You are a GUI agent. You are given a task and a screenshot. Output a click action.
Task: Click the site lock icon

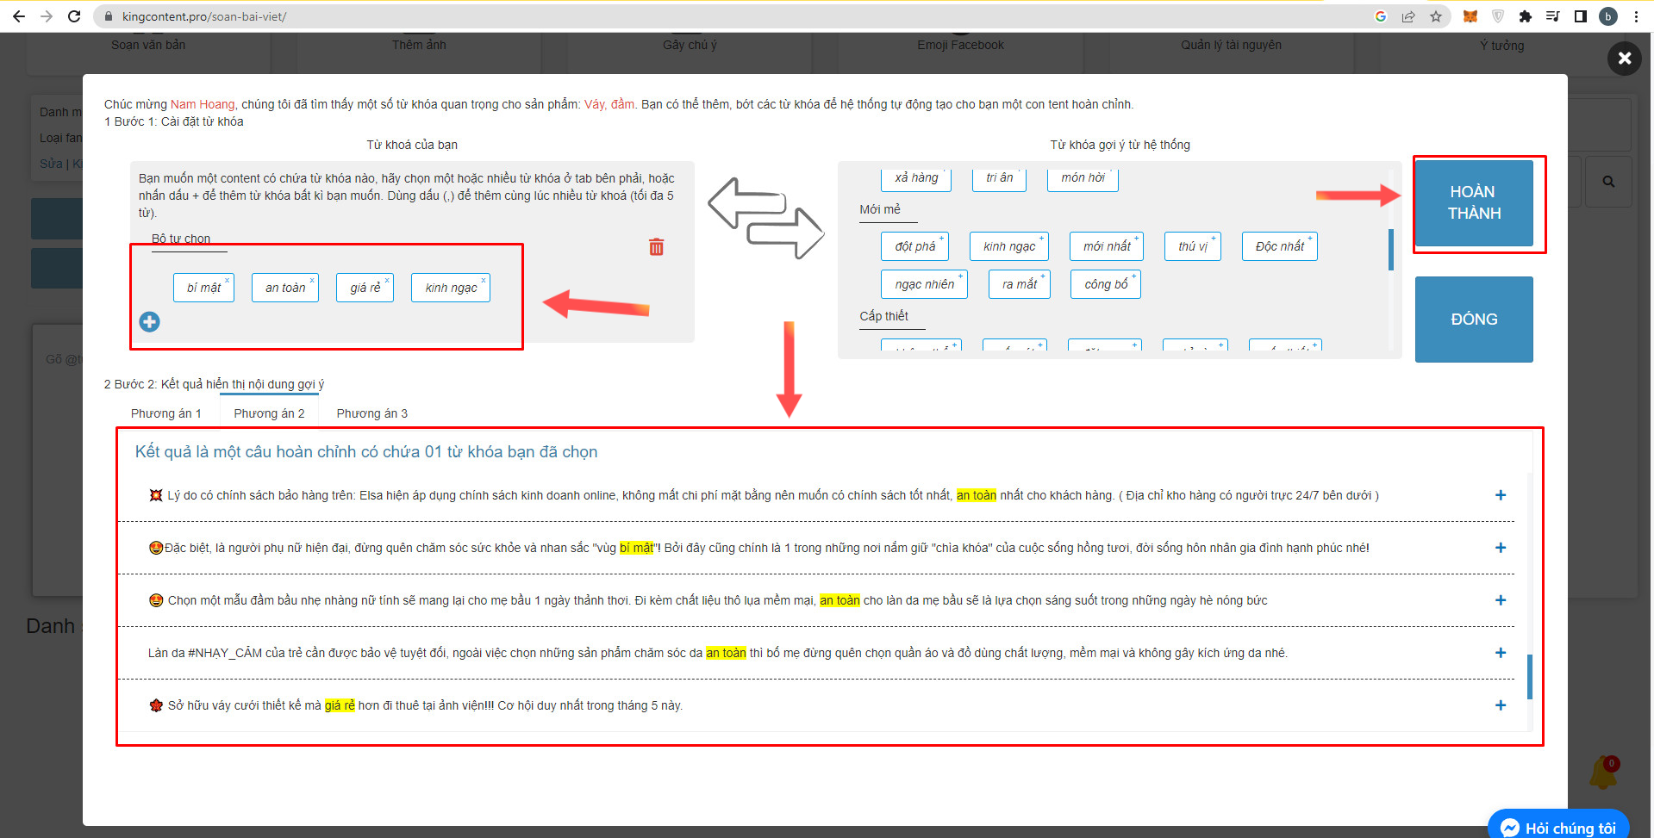click(108, 16)
